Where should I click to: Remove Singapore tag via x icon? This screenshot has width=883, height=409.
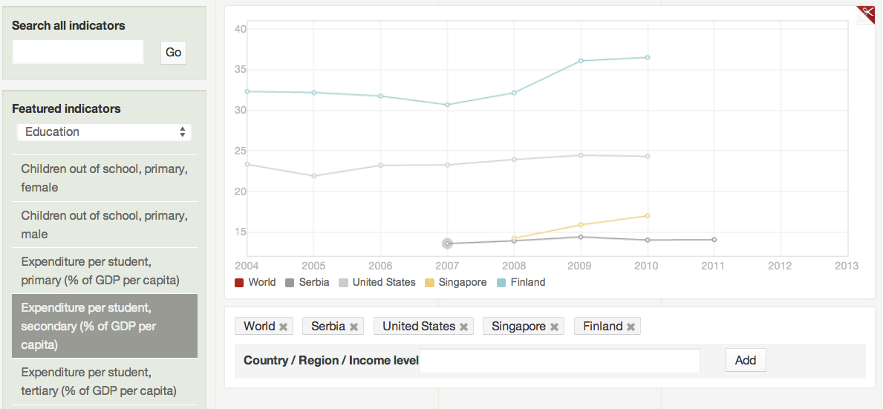(x=554, y=327)
